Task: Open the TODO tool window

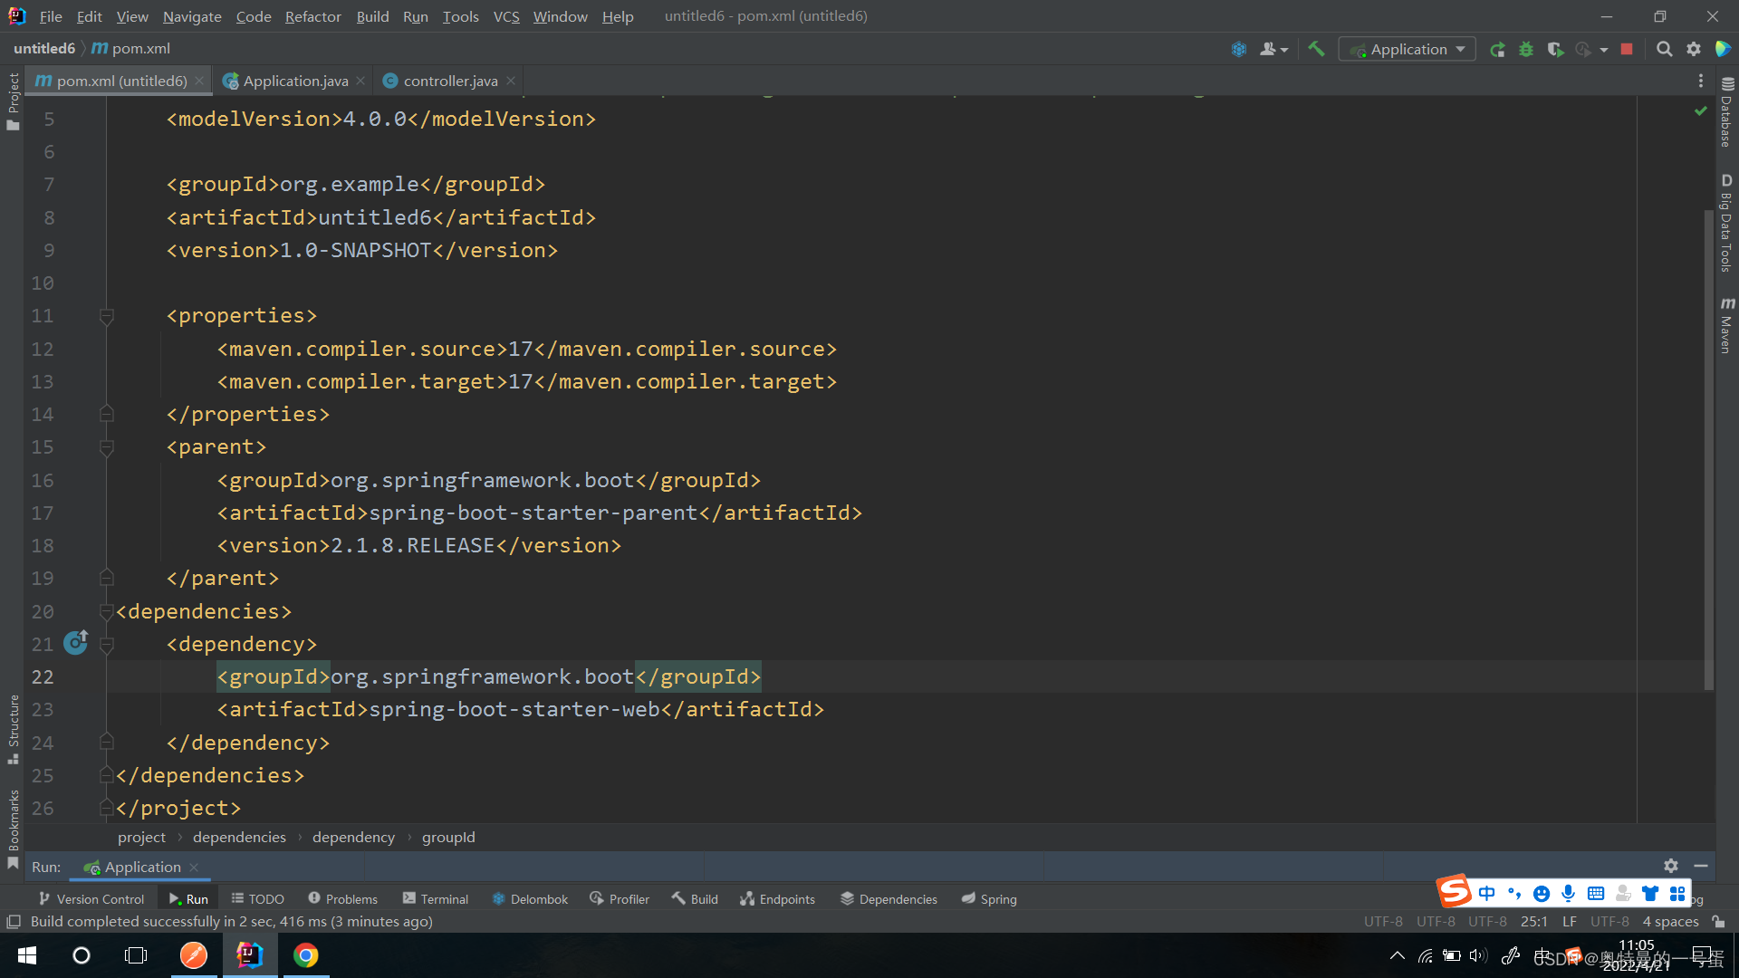Action: tap(257, 898)
